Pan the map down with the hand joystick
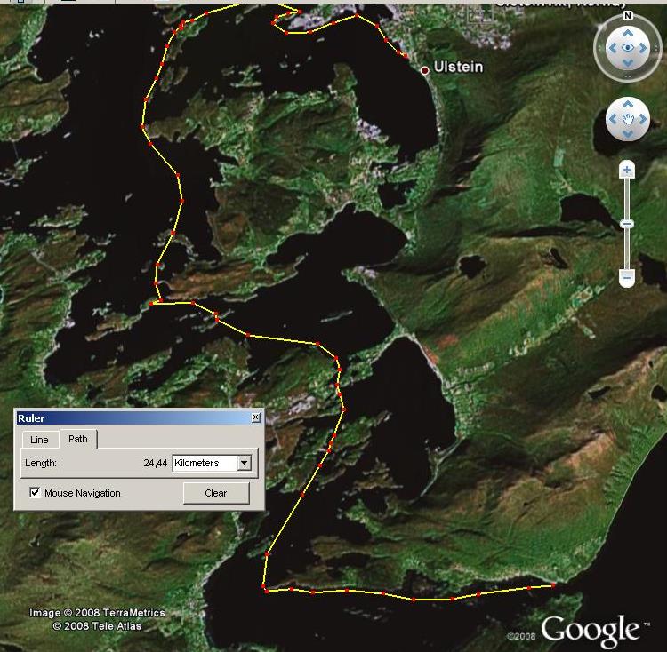The height and width of the screenshot is (652, 667). [628, 134]
